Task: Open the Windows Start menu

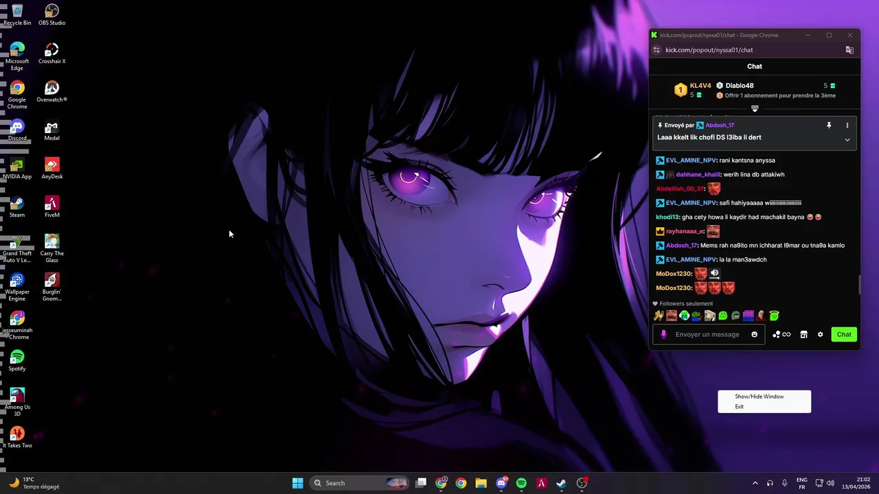Action: point(297,483)
